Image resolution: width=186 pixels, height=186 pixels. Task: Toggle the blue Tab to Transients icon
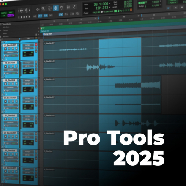click(40, 16)
